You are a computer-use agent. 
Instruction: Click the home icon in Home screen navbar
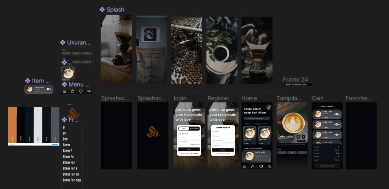(245, 167)
